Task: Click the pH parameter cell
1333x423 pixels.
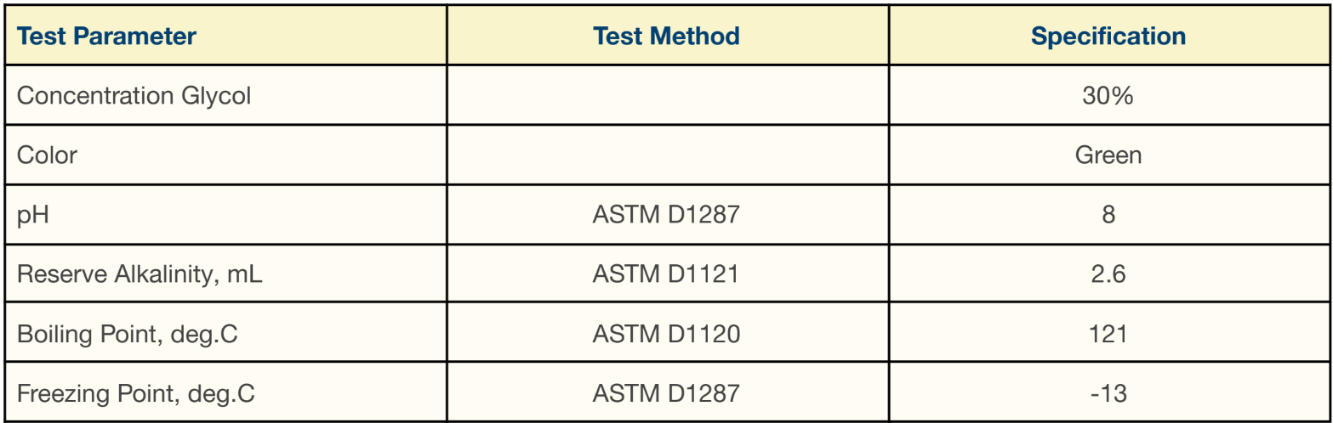Action: pyautogui.click(x=225, y=215)
